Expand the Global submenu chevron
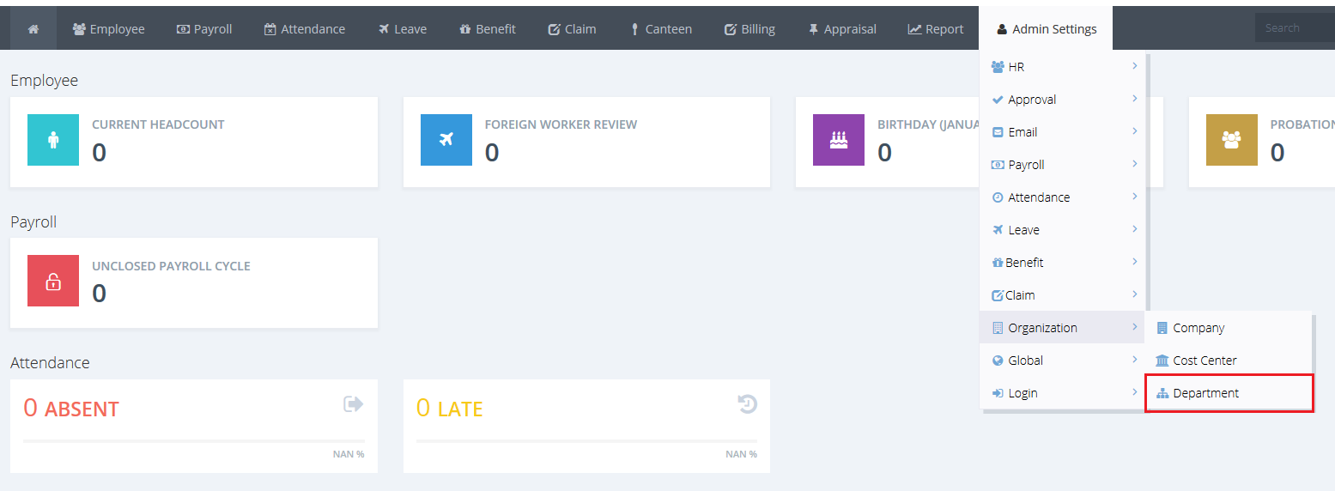This screenshot has height=491, width=1335. click(x=1134, y=360)
